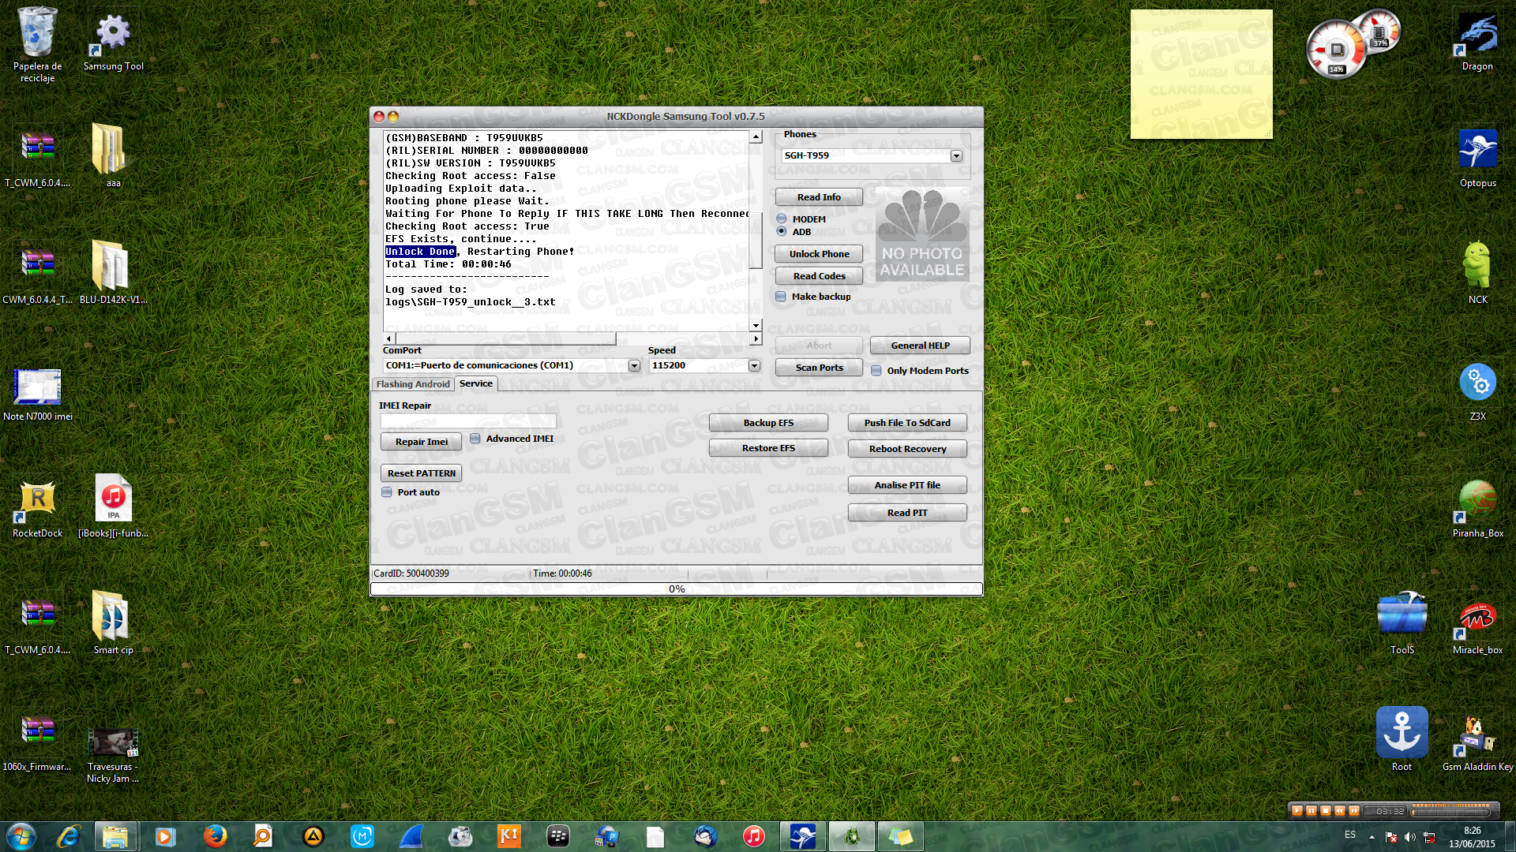Switch to the Service tab
This screenshot has width=1516, height=852.
point(476,383)
